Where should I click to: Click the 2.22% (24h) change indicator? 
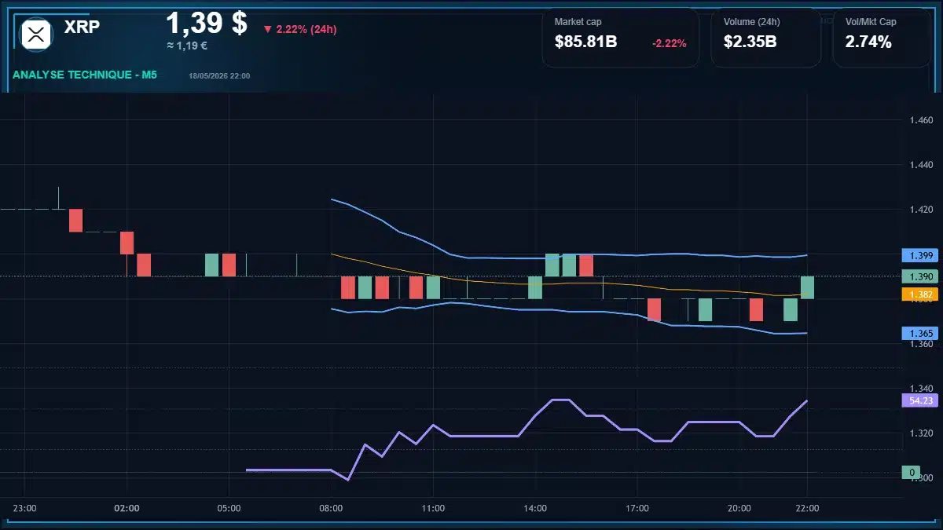click(300, 29)
